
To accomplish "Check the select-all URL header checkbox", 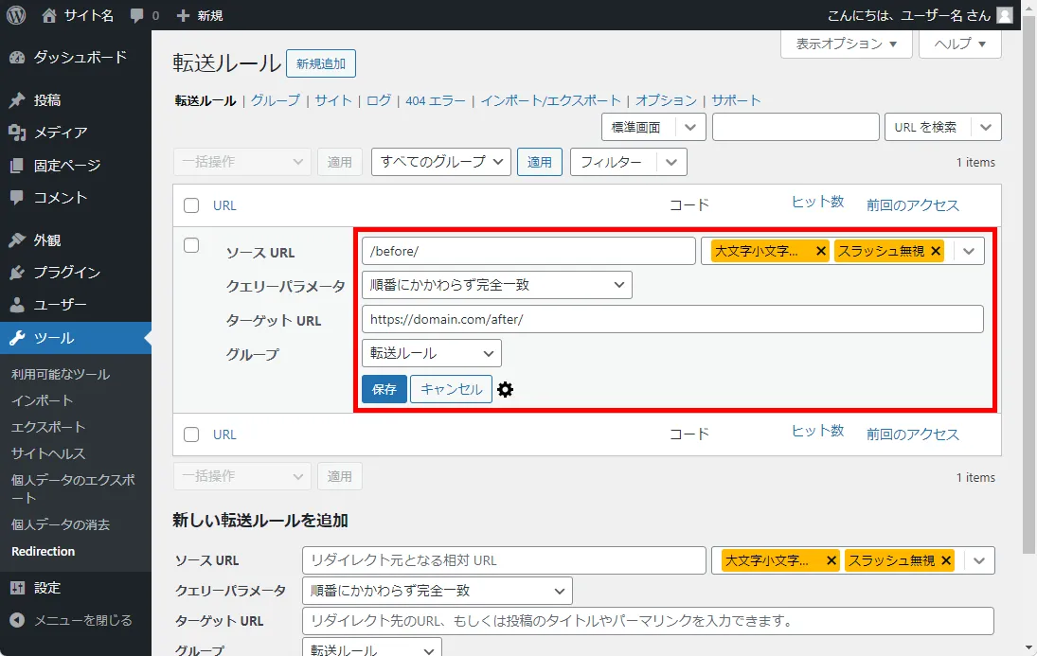I will [190, 205].
